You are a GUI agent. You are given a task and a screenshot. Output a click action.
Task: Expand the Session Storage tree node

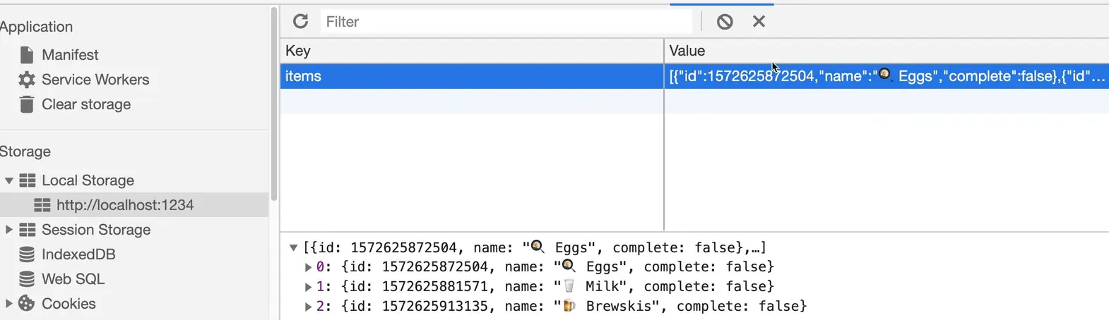(9, 230)
